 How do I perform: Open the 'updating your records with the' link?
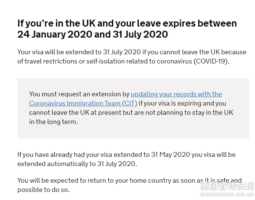176,94
